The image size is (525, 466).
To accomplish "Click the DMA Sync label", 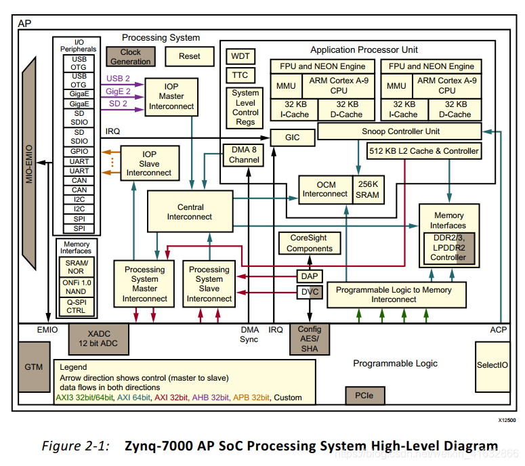I will [x=249, y=335].
